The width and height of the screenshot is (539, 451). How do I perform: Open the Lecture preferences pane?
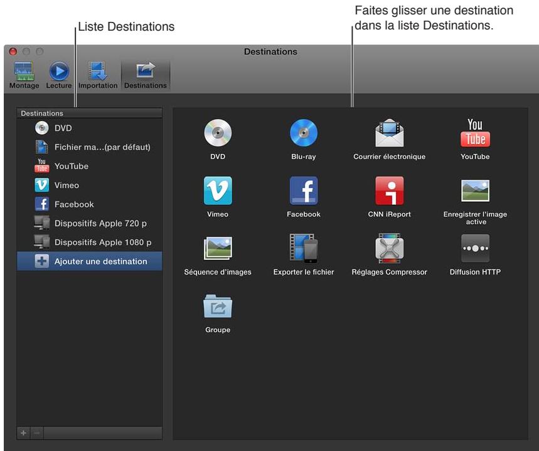59,75
